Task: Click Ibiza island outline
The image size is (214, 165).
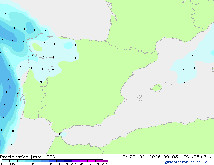Action: [140, 97]
